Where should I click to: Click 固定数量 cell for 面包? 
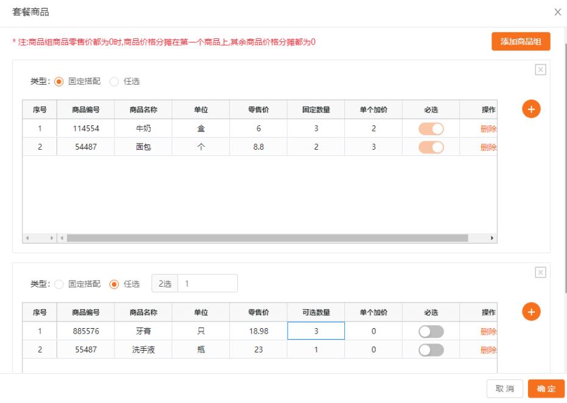(x=316, y=147)
